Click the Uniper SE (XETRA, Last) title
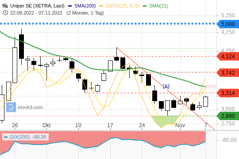 pos(37,6)
